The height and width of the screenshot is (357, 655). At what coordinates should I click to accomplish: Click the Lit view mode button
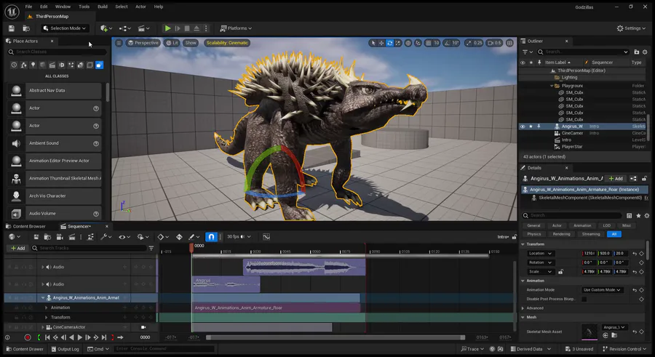click(172, 43)
